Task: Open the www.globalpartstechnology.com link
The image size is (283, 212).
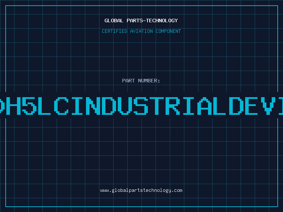Action: [x=141, y=190]
